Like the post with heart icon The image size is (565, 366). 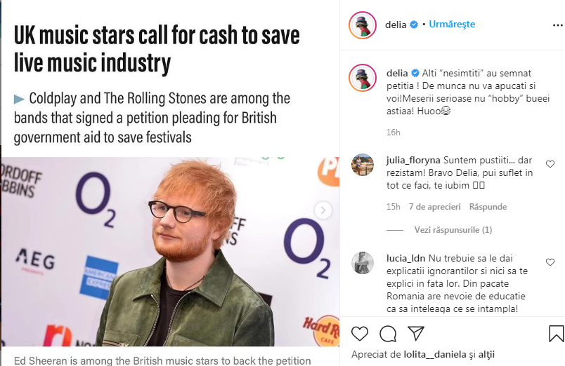tap(359, 333)
